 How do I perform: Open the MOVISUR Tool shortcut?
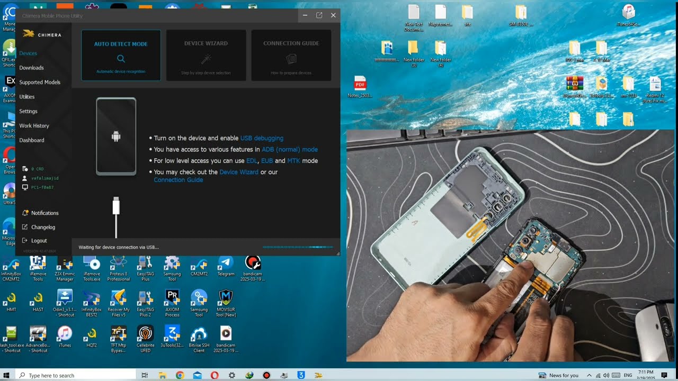coord(226,304)
